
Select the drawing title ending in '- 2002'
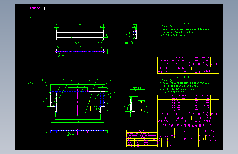(x=189, y=126)
